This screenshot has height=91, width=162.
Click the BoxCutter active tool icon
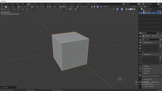[6, 7]
